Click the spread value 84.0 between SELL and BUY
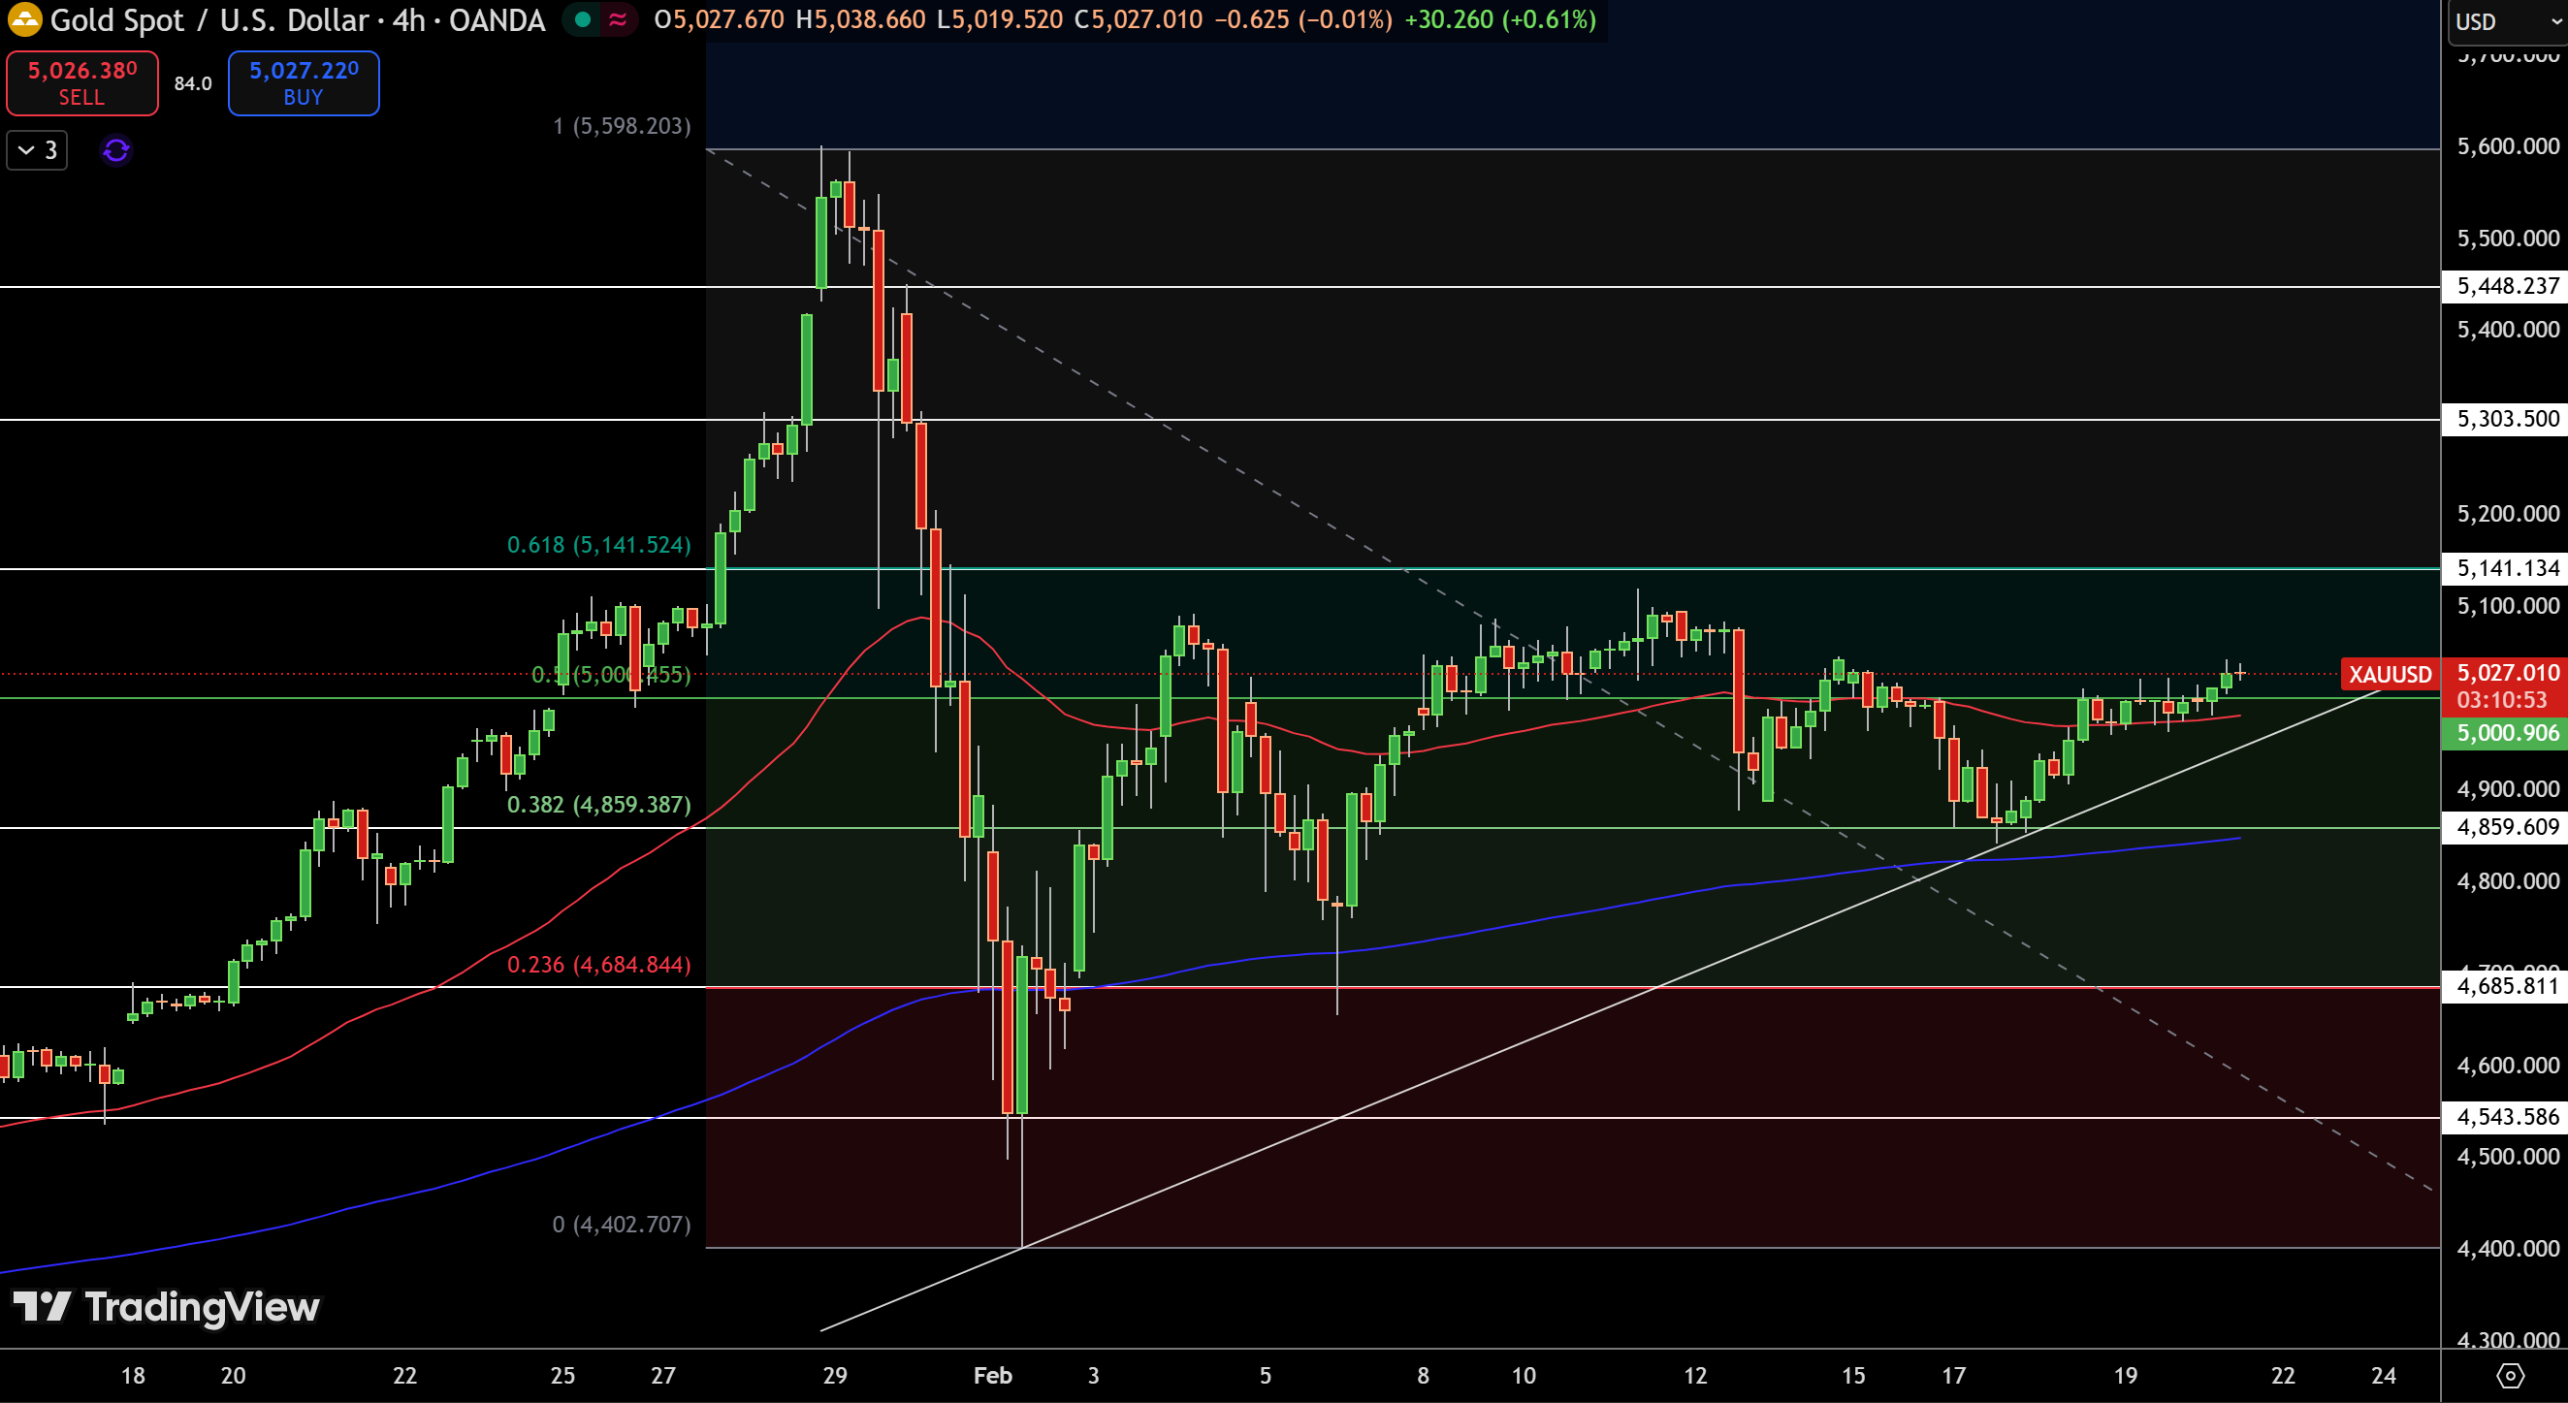The image size is (2568, 1403). (x=191, y=83)
